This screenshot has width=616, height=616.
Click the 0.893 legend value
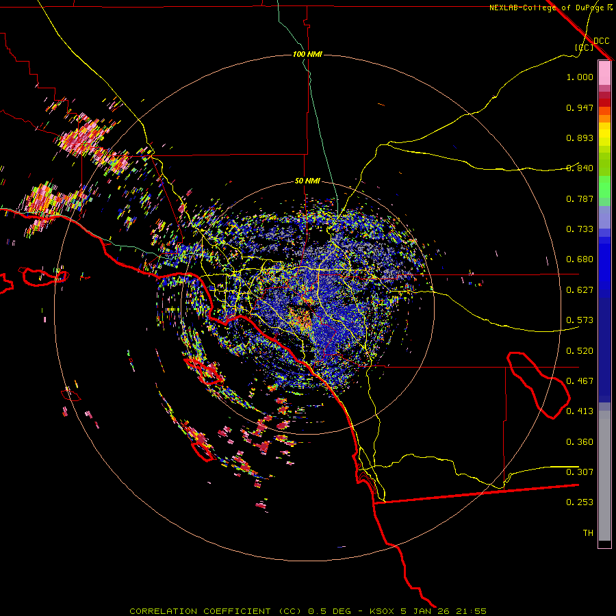[580, 138]
